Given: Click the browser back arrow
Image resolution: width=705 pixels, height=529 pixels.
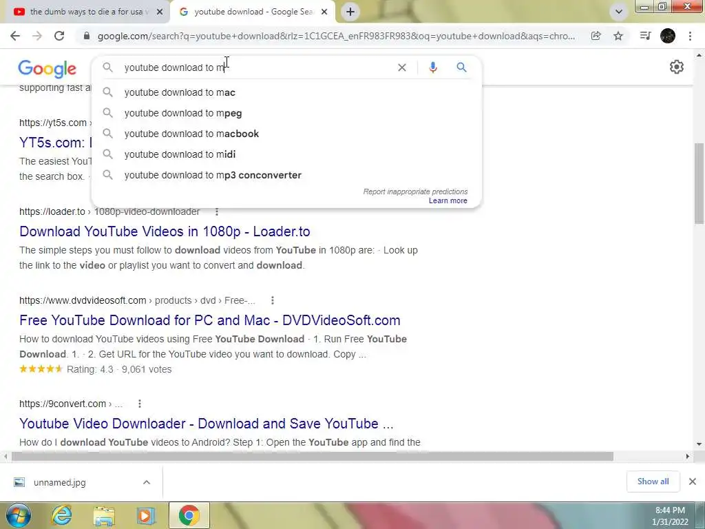Looking at the screenshot, I should [15, 36].
